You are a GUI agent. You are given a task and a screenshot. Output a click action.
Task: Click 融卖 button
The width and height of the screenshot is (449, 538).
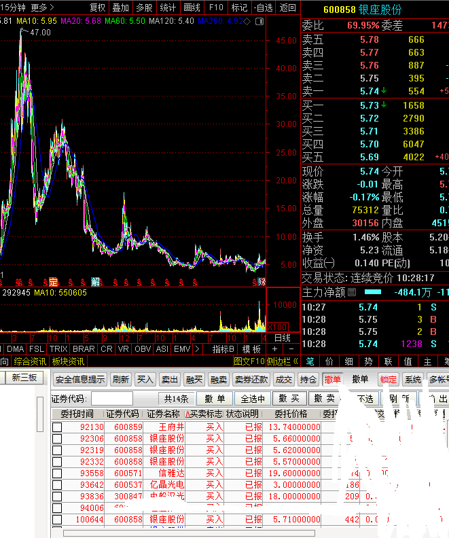coord(219,380)
